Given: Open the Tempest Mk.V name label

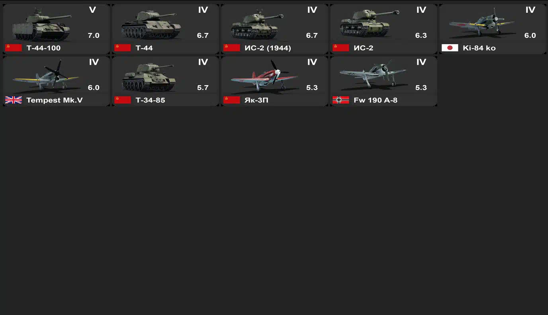Looking at the screenshot, I should pyautogui.click(x=55, y=100).
